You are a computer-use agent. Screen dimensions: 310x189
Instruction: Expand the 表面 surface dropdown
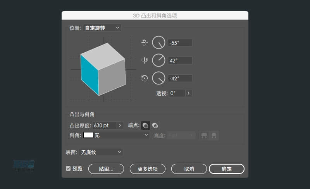coord(101,152)
